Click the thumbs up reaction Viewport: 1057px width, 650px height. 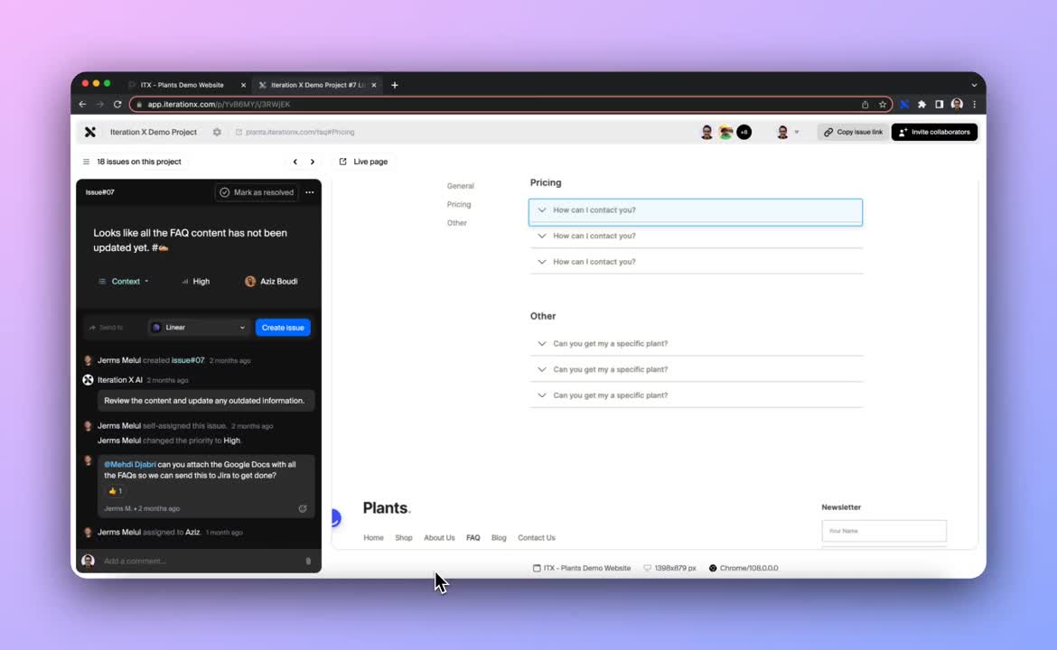point(116,491)
